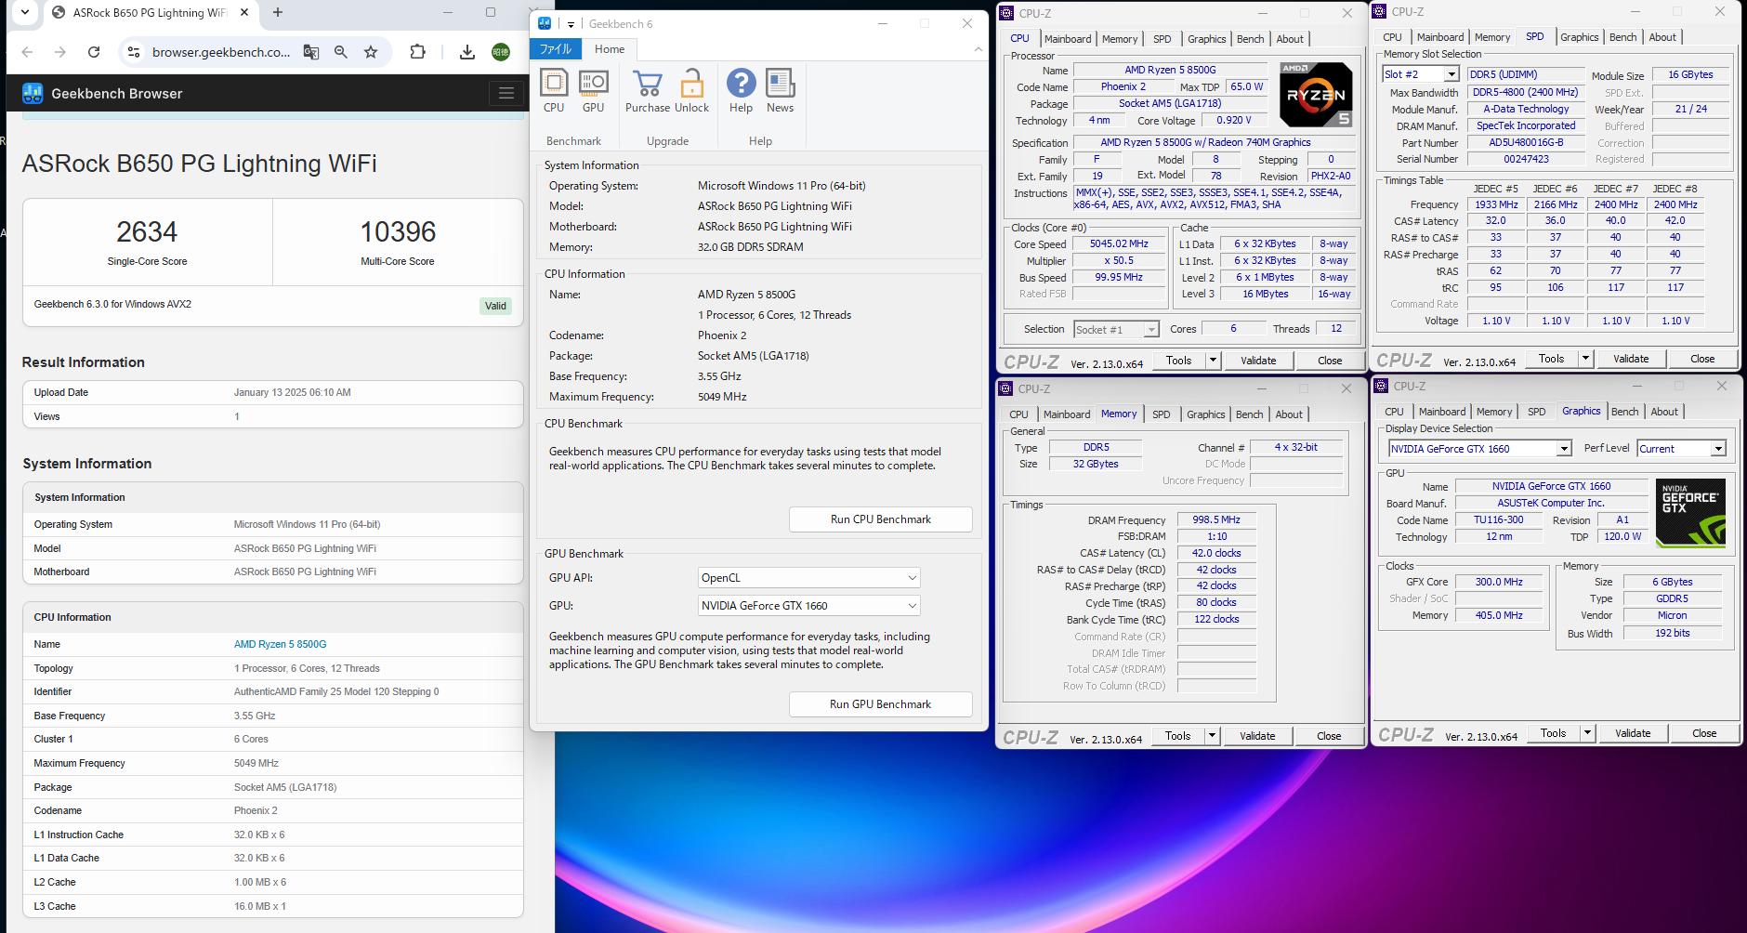Screen dimensions: 1747x933
Task: Click the Upload Date January 13 2025 value
Action: coord(292,393)
